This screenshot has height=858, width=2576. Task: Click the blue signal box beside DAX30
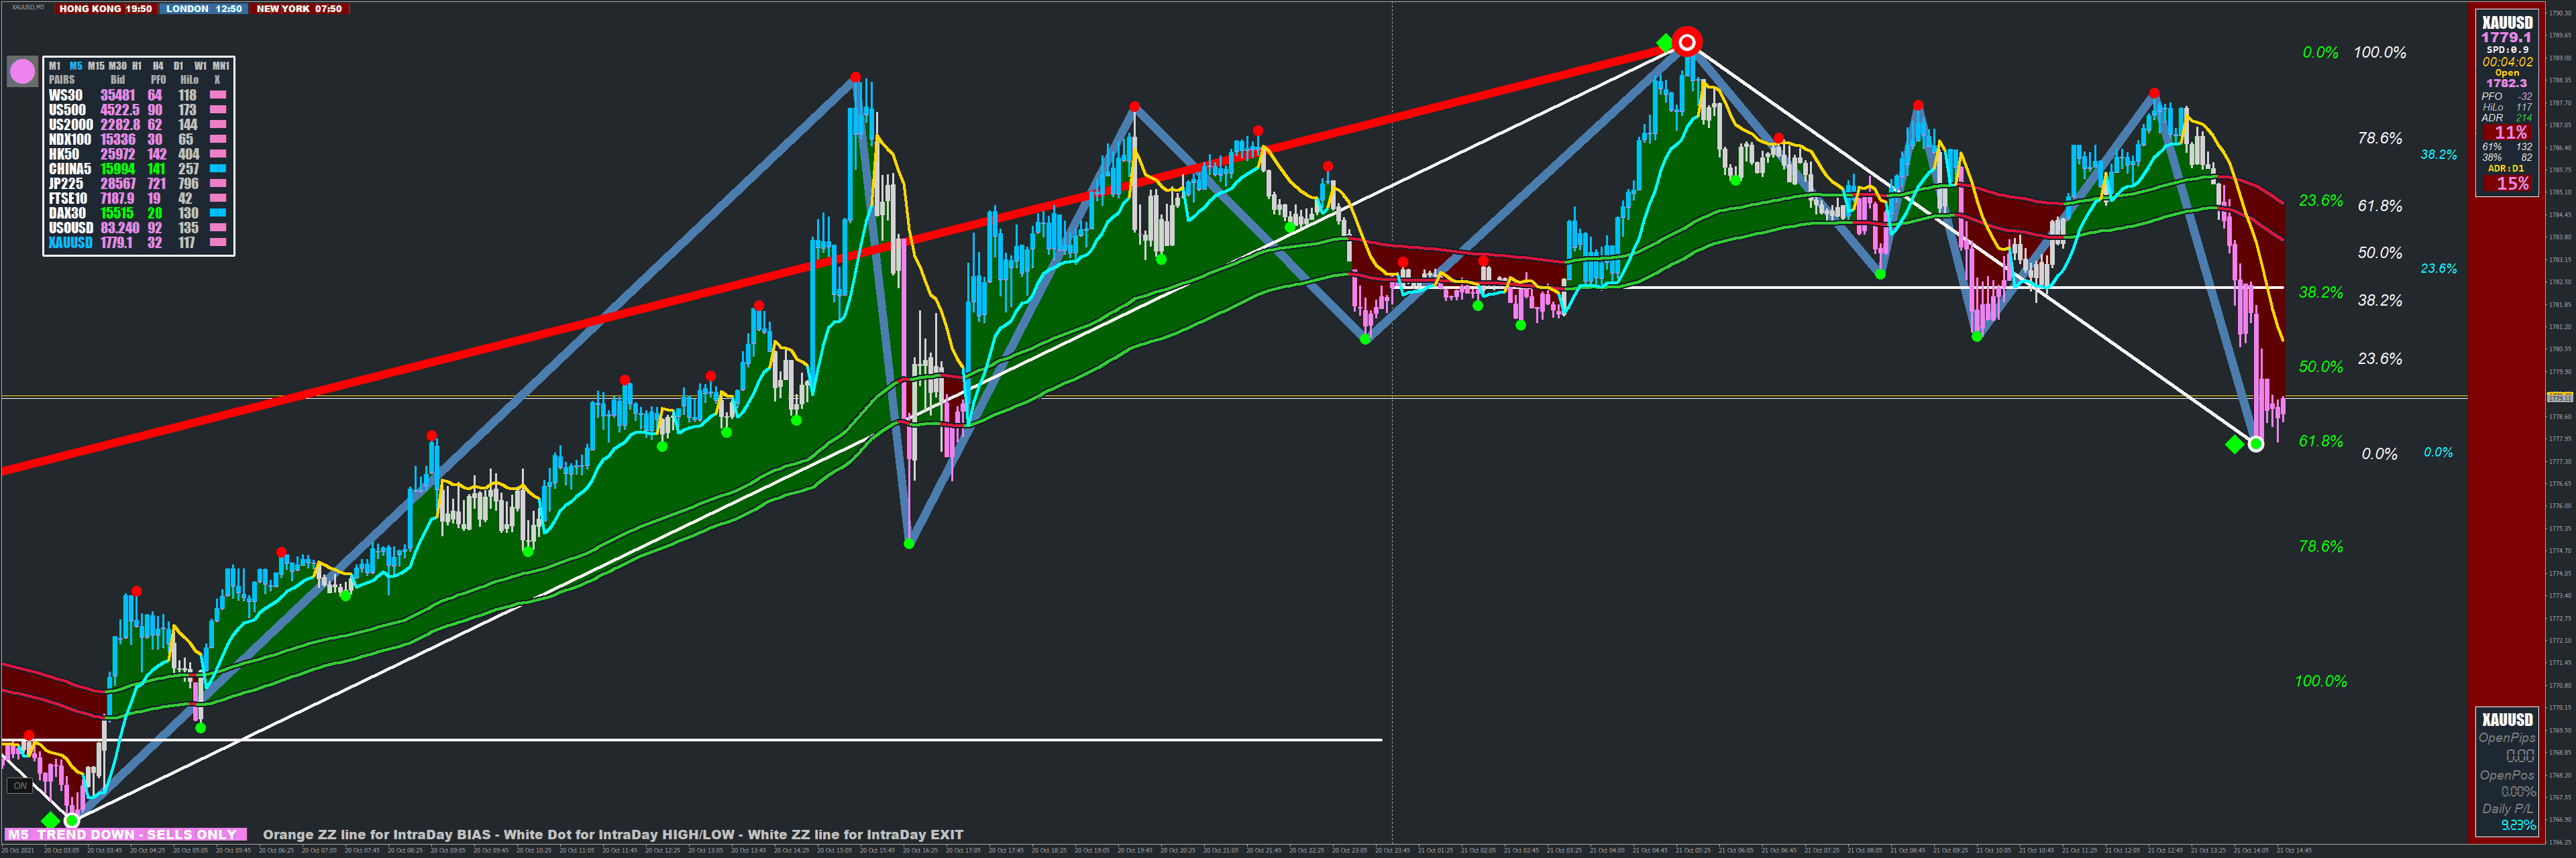point(217,212)
